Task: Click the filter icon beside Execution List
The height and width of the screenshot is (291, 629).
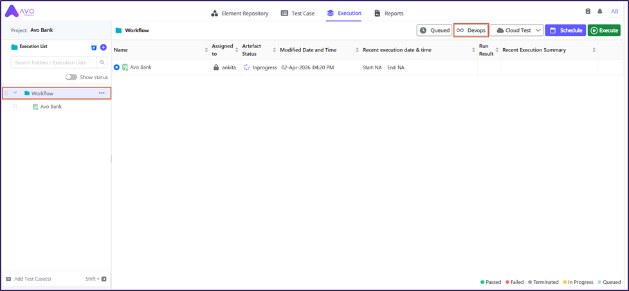Action: 94,48
